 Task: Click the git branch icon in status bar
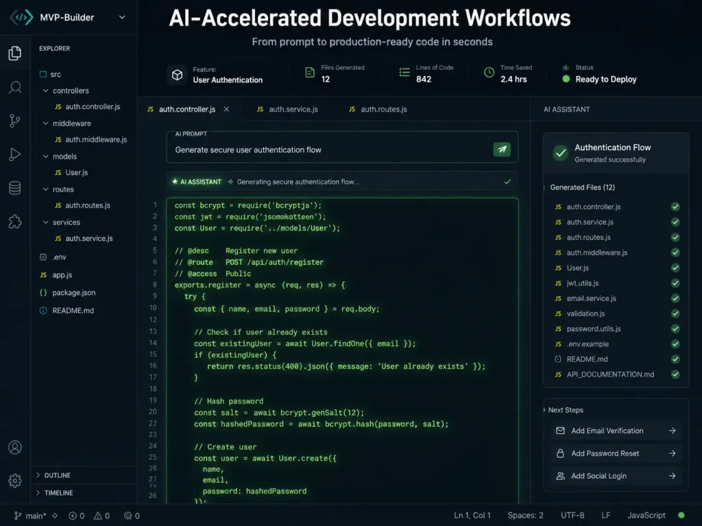tap(17, 516)
